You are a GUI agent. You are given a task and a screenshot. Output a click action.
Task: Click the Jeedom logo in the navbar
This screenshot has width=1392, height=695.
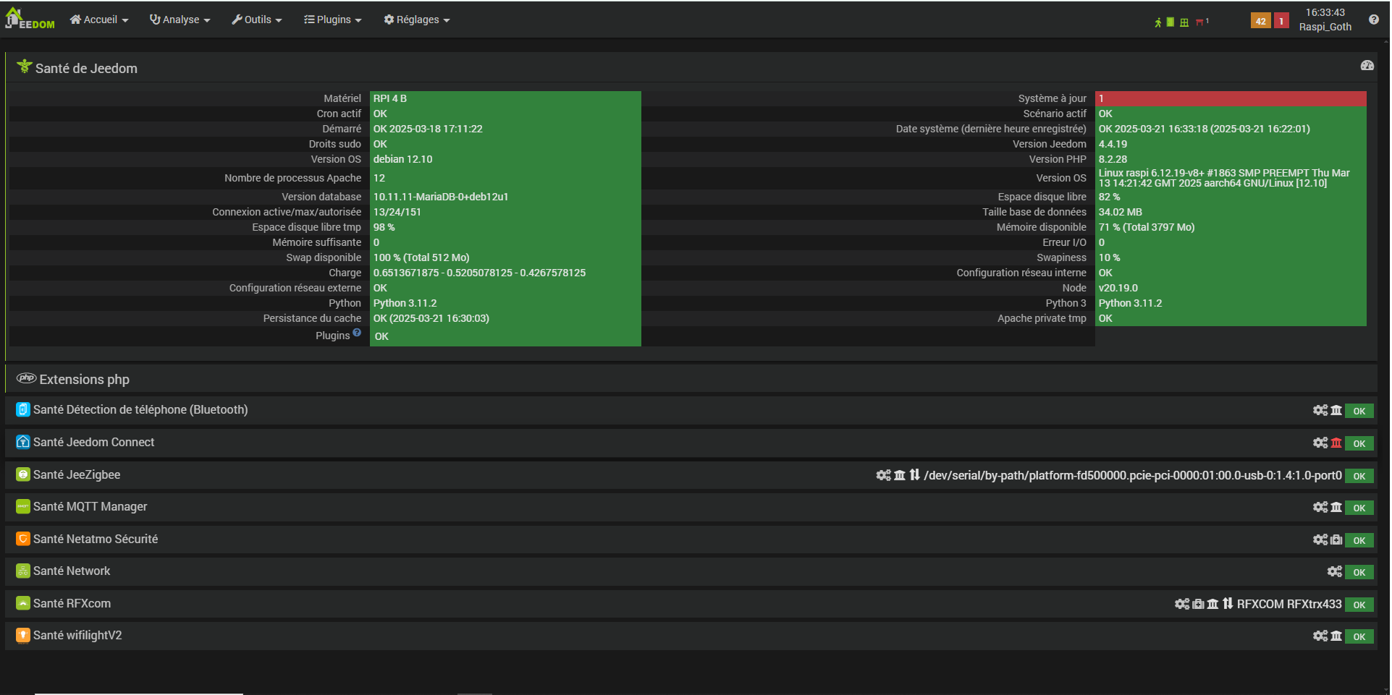coord(30,19)
